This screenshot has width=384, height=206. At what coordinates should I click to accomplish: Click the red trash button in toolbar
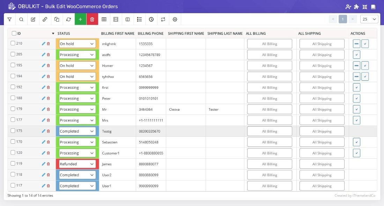tap(92, 19)
